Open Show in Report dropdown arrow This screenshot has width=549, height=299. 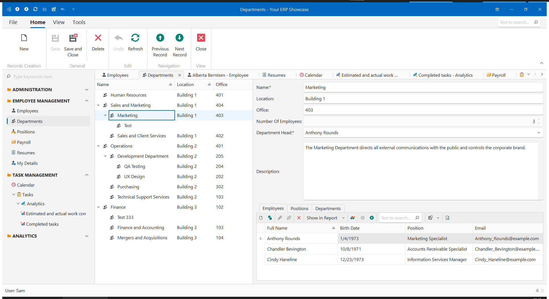tap(343, 218)
